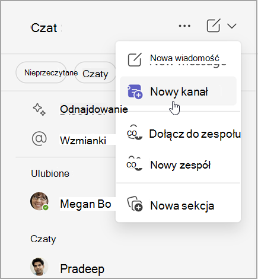Click the Ulubione section header

point(50,173)
